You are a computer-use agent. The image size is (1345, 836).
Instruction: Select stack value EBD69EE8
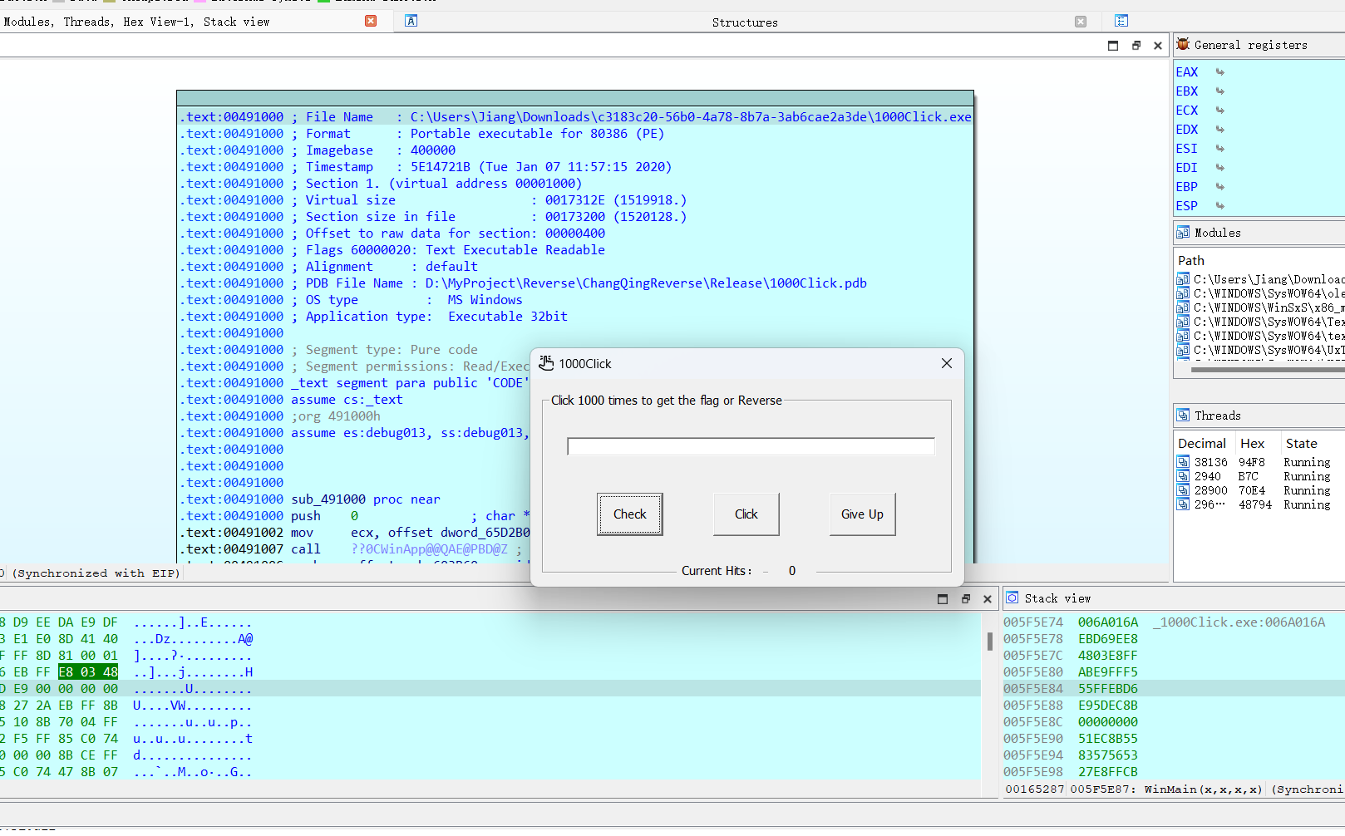coord(1108,639)
